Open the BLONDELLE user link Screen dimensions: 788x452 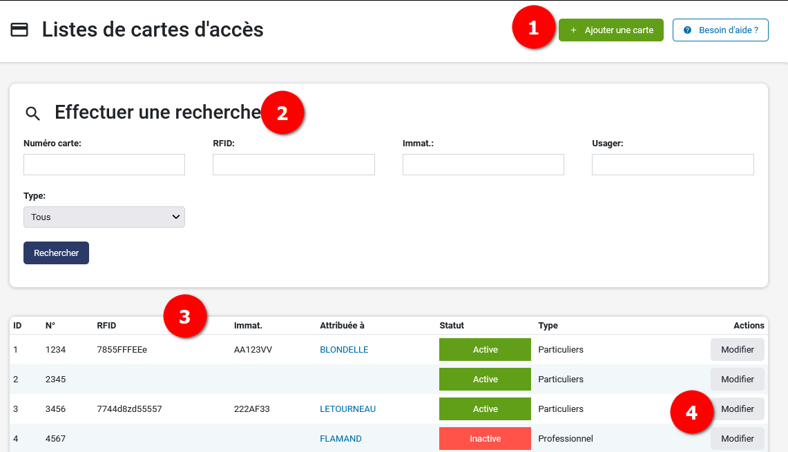(x=344, y=350)
